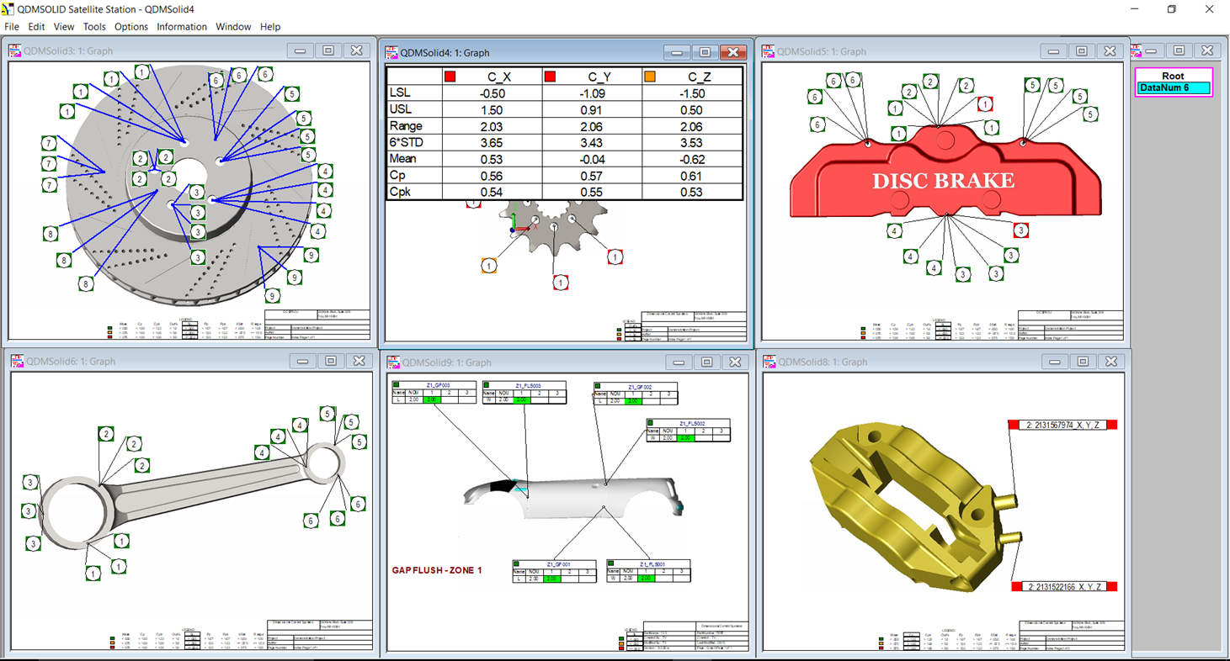Click the QDMSolid8 window document icon
The image size is (1230, 661).
click(769, 362)
